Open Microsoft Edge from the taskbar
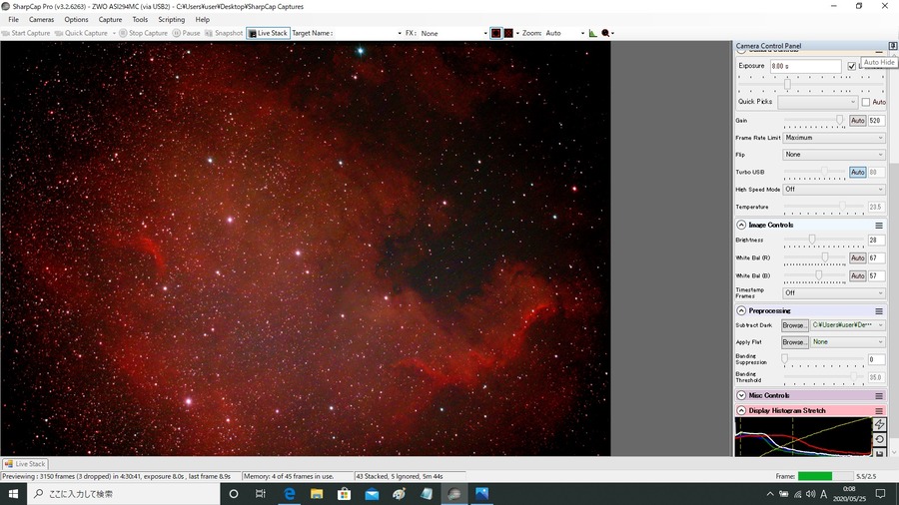Viewport: 899px width, 505px height. (x=290, y=494)
